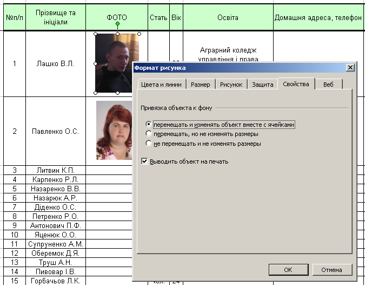Select cell with name Труш А.Н.
The width and height of the screenshot is (365, 285).
[56, 262]
